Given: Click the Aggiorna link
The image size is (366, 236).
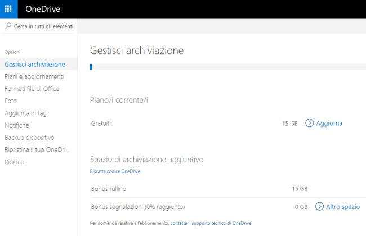Looking at the screenshot, I should coord(329,123).
